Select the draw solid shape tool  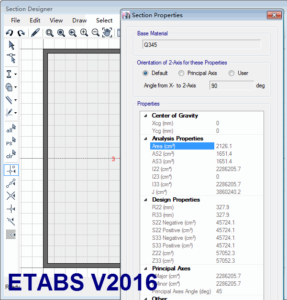9,87
